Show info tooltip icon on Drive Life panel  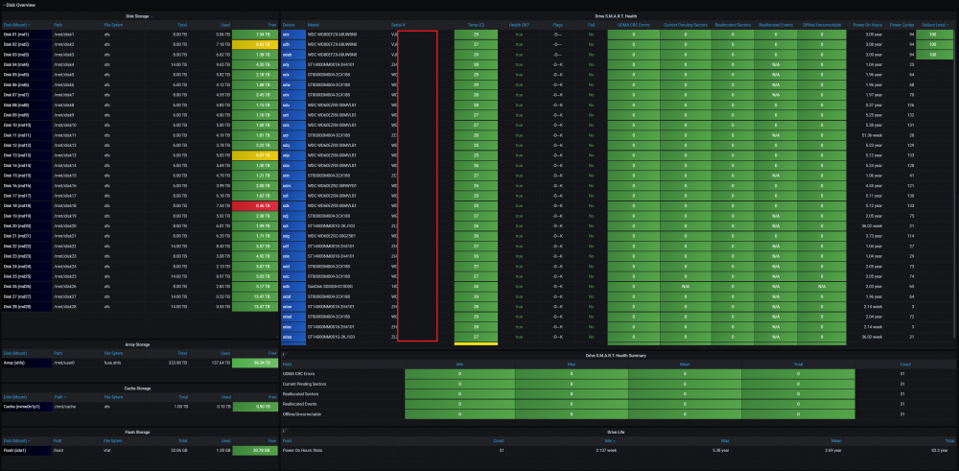(284, 432)
